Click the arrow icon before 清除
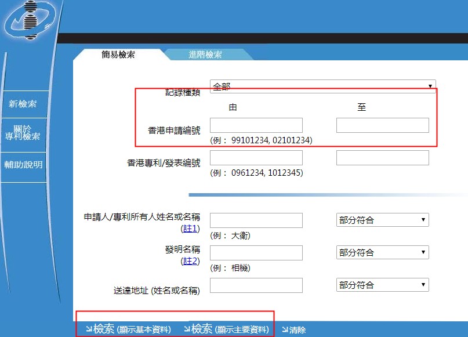 pos(285,329)
